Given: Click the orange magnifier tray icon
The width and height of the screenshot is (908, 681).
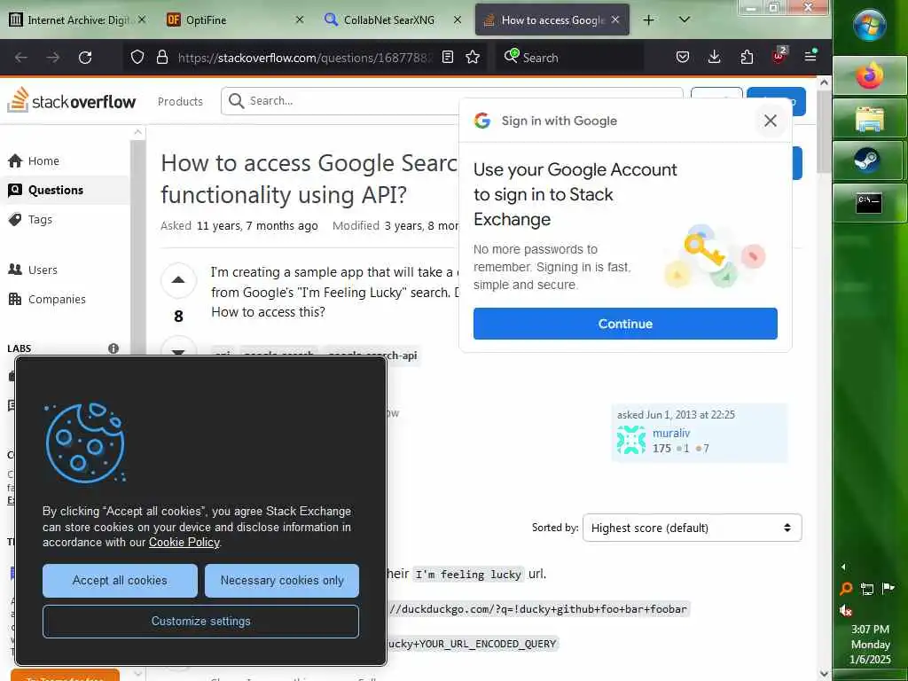Looking at the screenshot, I should [845, 589].
